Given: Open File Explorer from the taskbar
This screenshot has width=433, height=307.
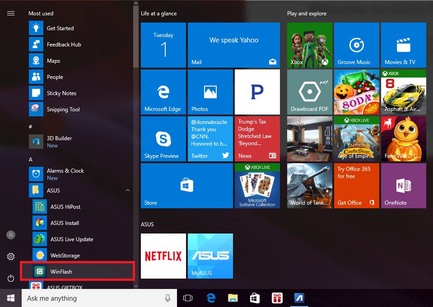Looking at the screenshot, I should coord(233,298).
